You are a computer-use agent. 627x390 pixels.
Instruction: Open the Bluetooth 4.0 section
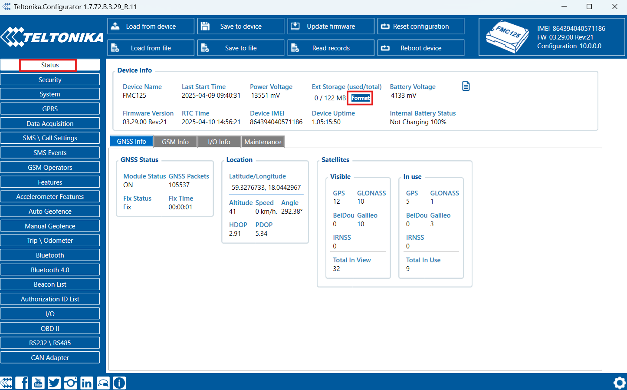50,270
